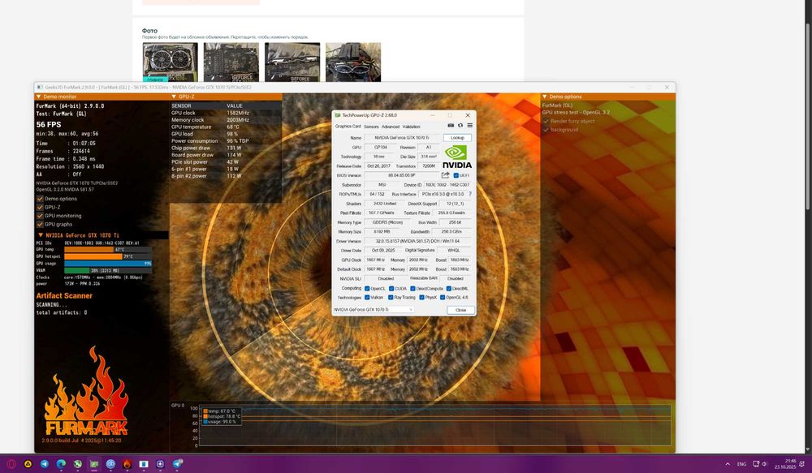Click the fourth photo thumbnail in the listing
This screenshot has height=473, width=812.
point(353,62)
